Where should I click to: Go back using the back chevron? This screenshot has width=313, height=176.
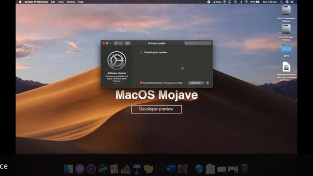click(116, 43)
